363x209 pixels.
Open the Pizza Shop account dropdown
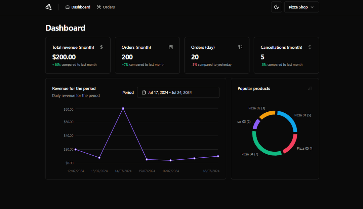coord(301,7)
